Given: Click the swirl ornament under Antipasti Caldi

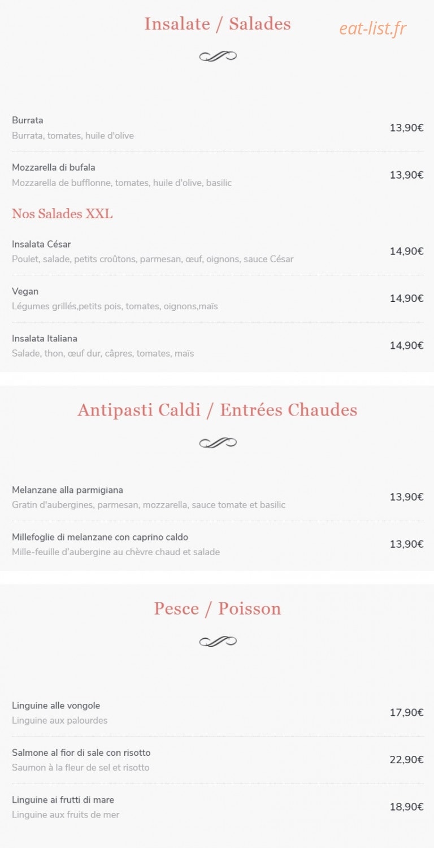Looking at the screenshot, I should [x=218, y=442].
